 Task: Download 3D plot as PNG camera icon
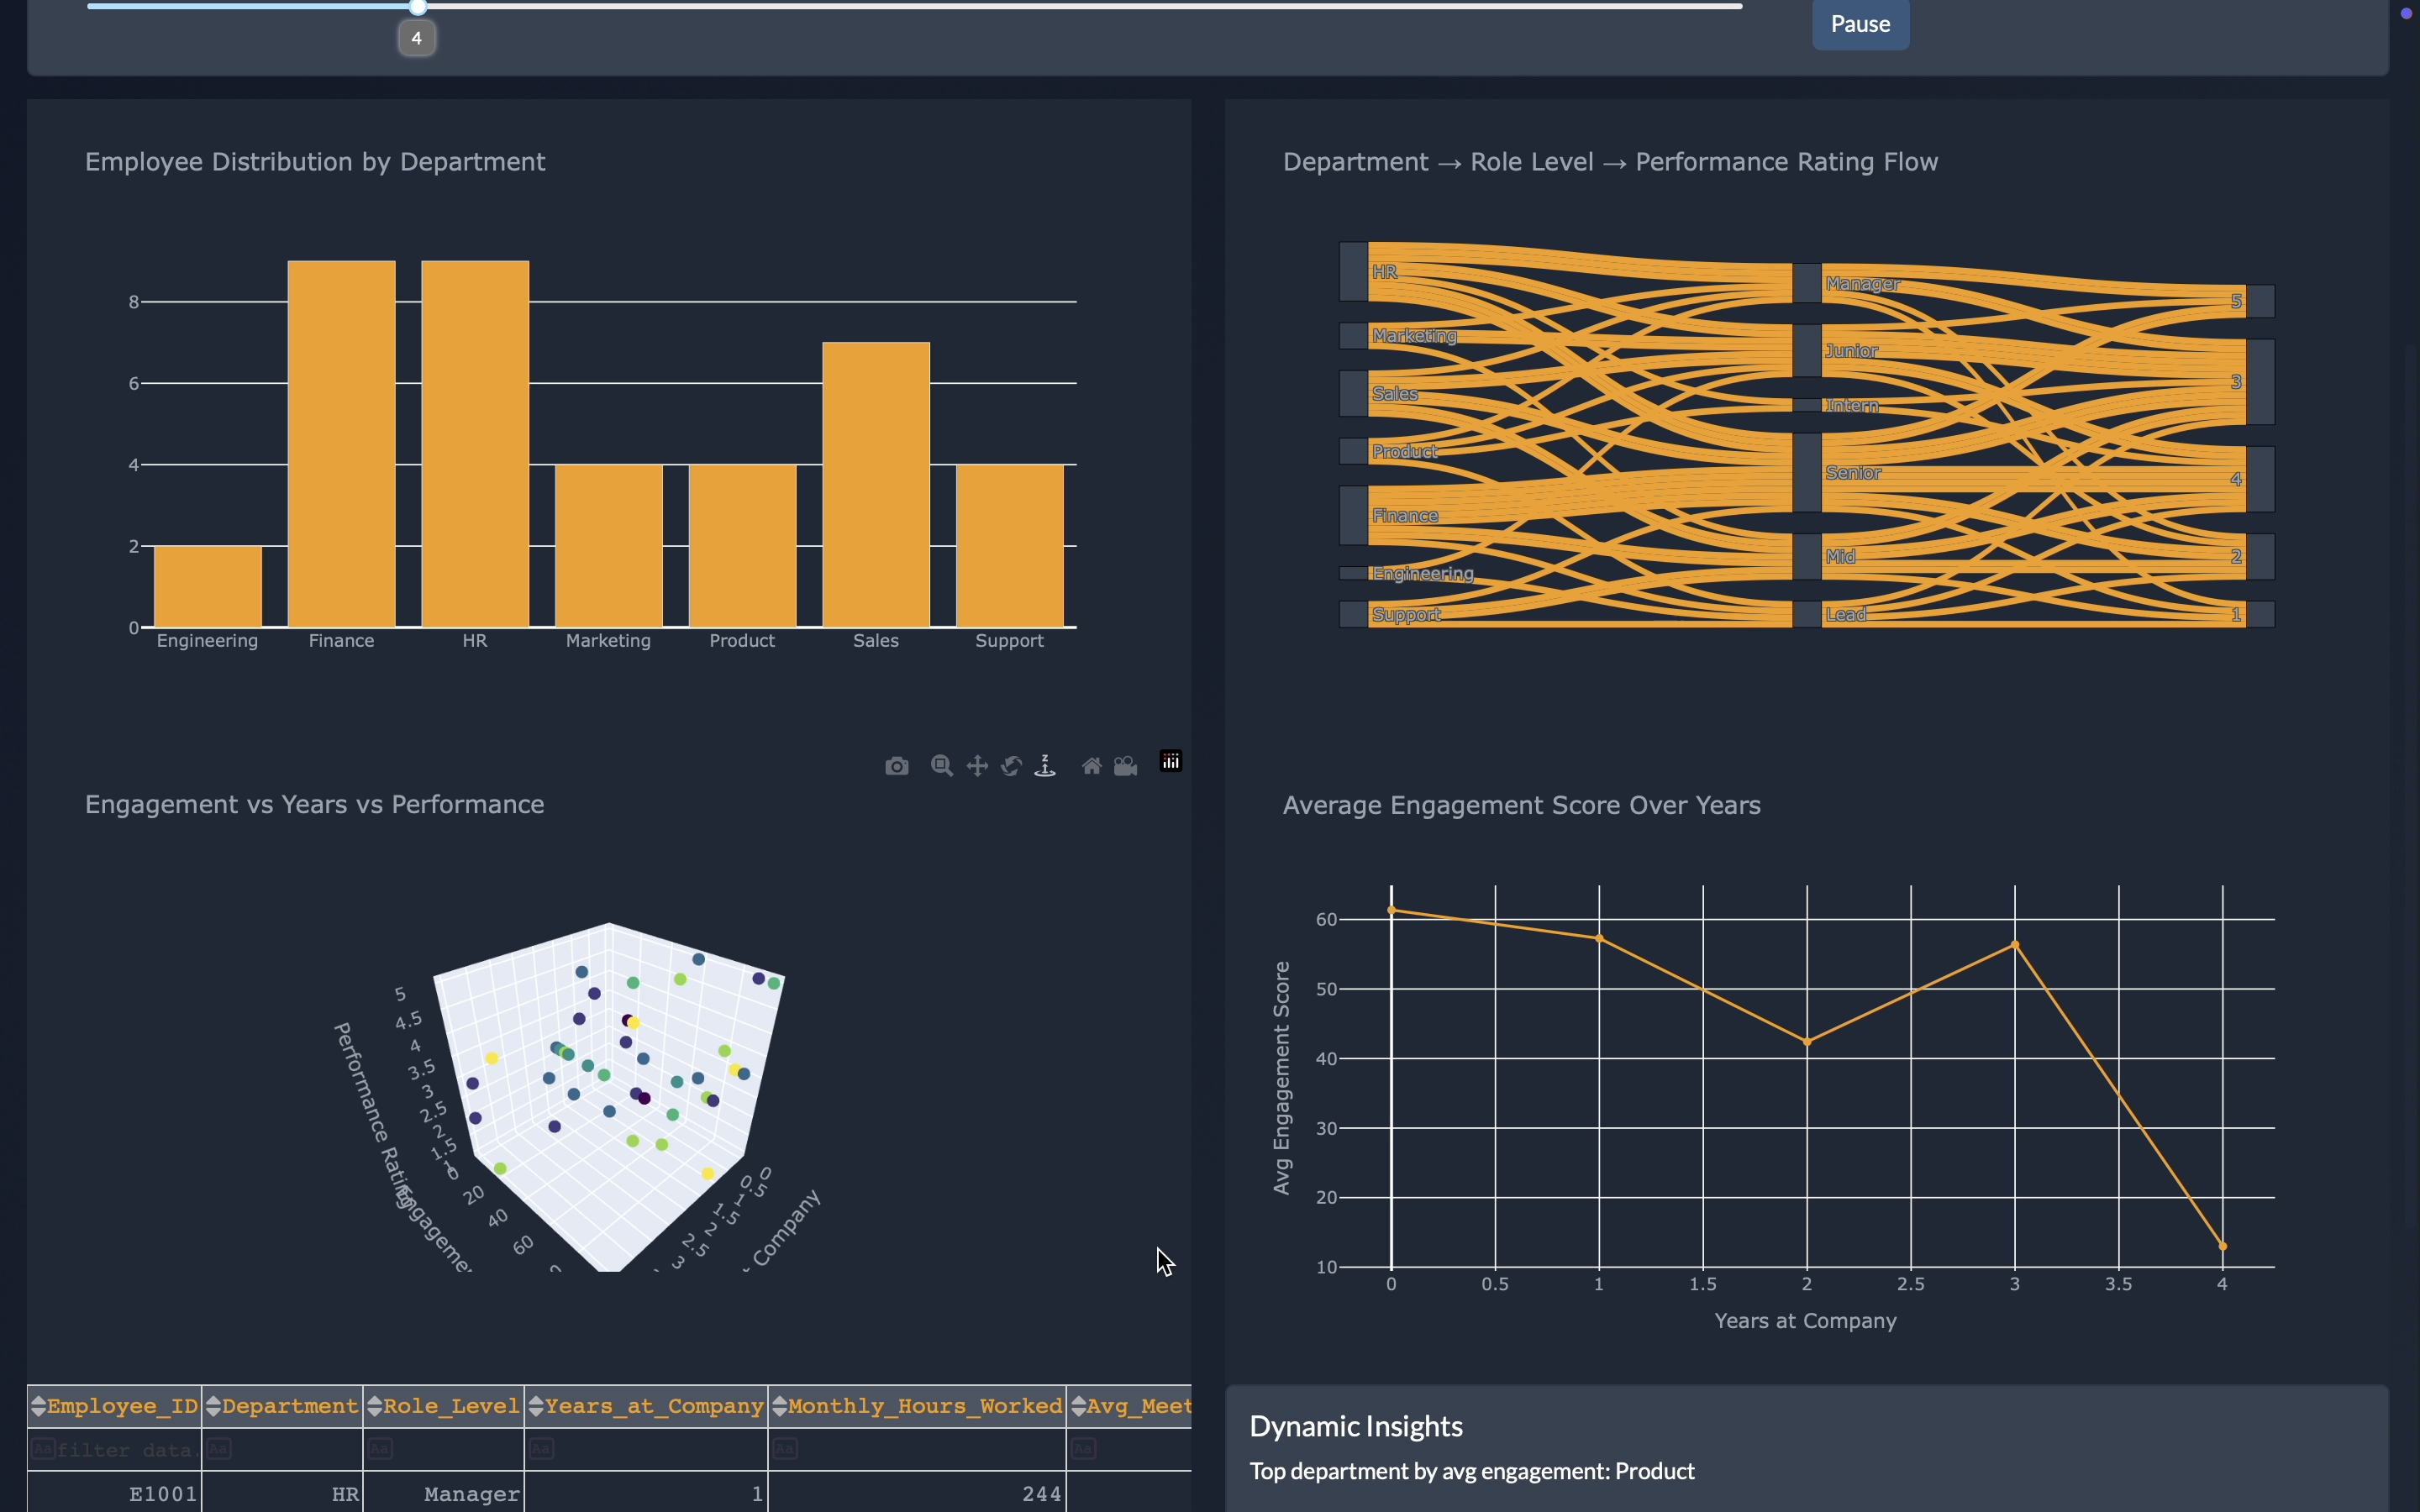pyautogui.click(x=896, y=766)
